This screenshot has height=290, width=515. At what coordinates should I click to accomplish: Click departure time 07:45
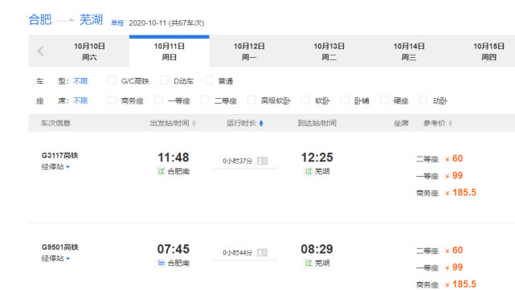[174, 249]
